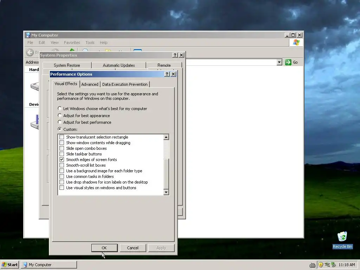Click the security shield tray icon
360x270 pixels.
point(321,265)
